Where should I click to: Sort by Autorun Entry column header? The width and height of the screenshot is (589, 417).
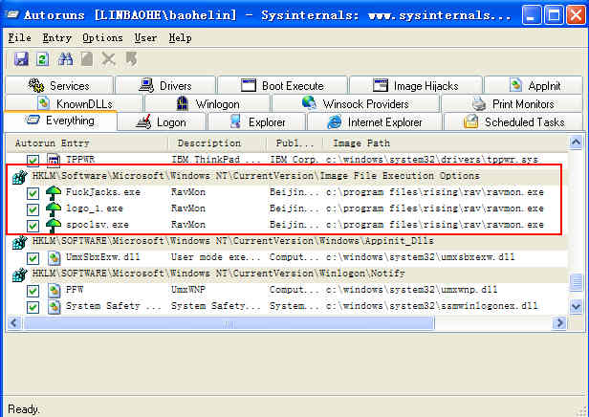click(87, 143)
